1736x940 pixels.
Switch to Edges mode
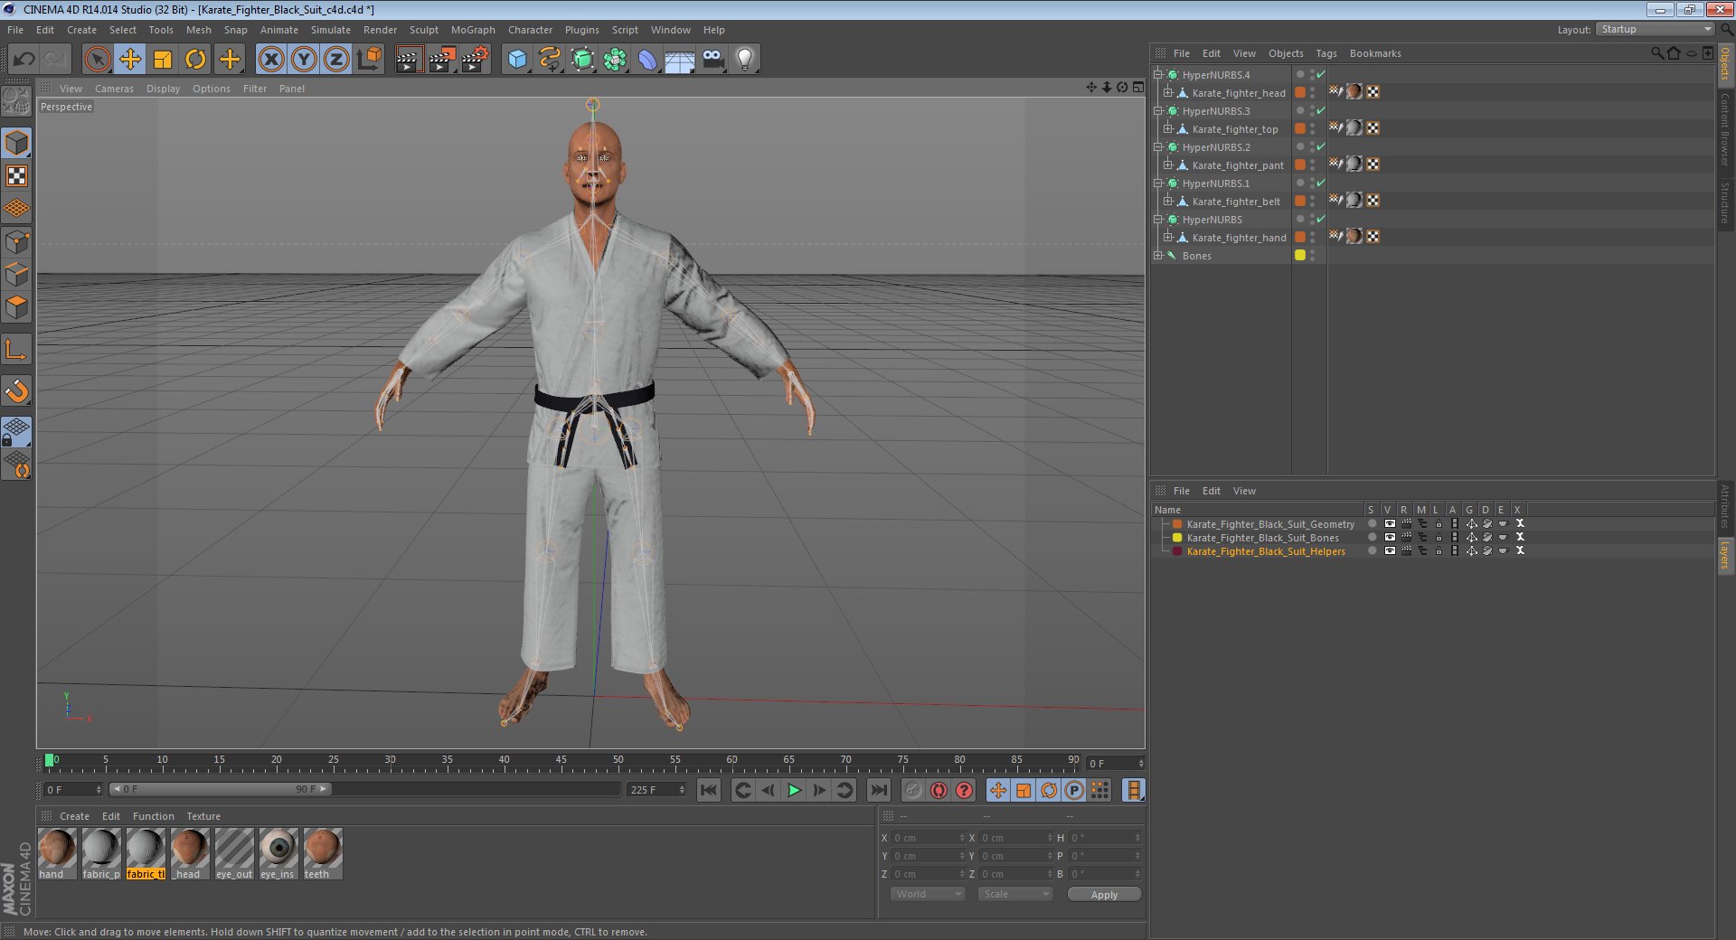[x=16, y=274]
